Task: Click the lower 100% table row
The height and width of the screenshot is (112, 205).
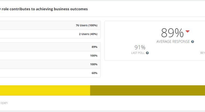Action: coord(50,64)
